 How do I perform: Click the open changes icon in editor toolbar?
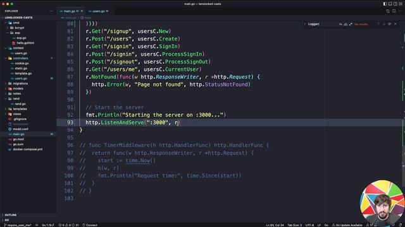pyautogui.click(x=388, y=11)
